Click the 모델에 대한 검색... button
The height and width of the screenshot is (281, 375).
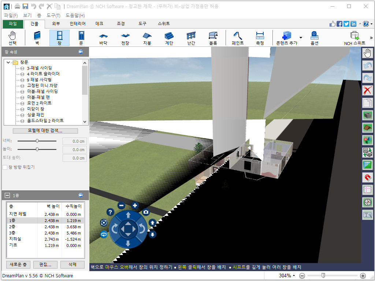click(45, 131)
